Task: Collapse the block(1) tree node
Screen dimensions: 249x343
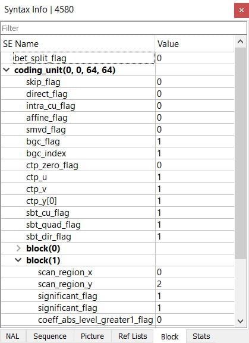Action: 18,260
